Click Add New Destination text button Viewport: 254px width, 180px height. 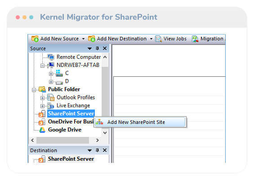point(122,39)
